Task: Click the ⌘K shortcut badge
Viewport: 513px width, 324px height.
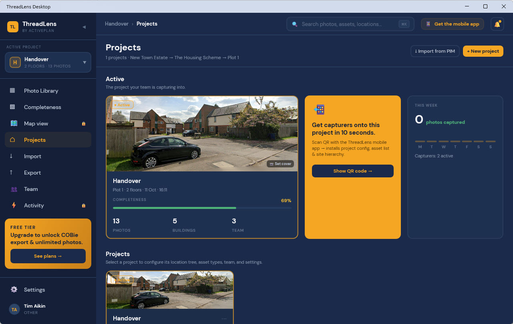Action: pyautogui.click(x=404, y=24)
